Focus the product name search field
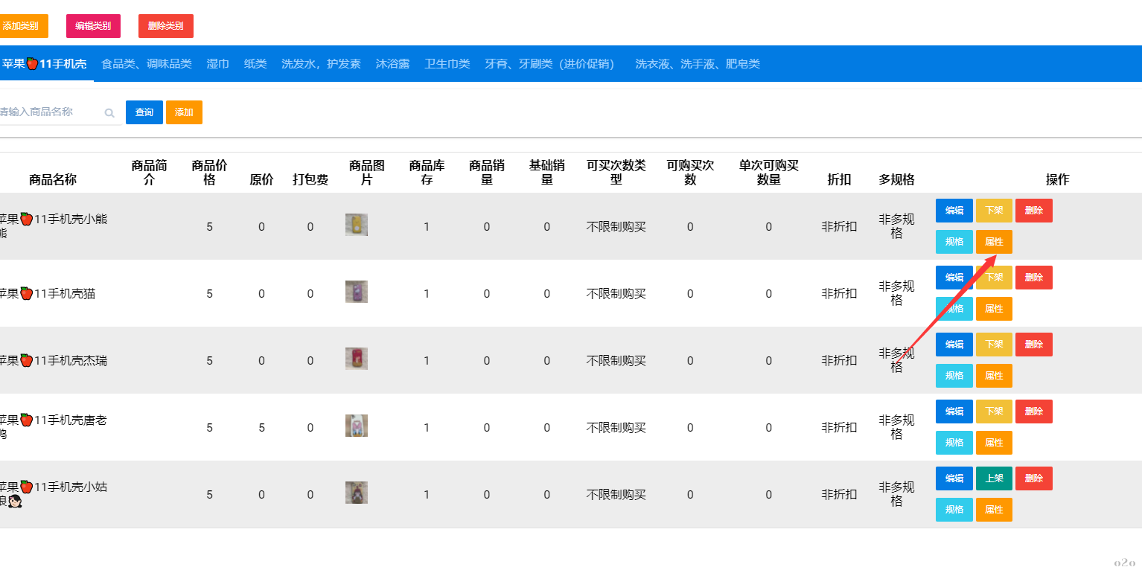The width and height of the screenshot is (1142, 570). pos(48,112)
